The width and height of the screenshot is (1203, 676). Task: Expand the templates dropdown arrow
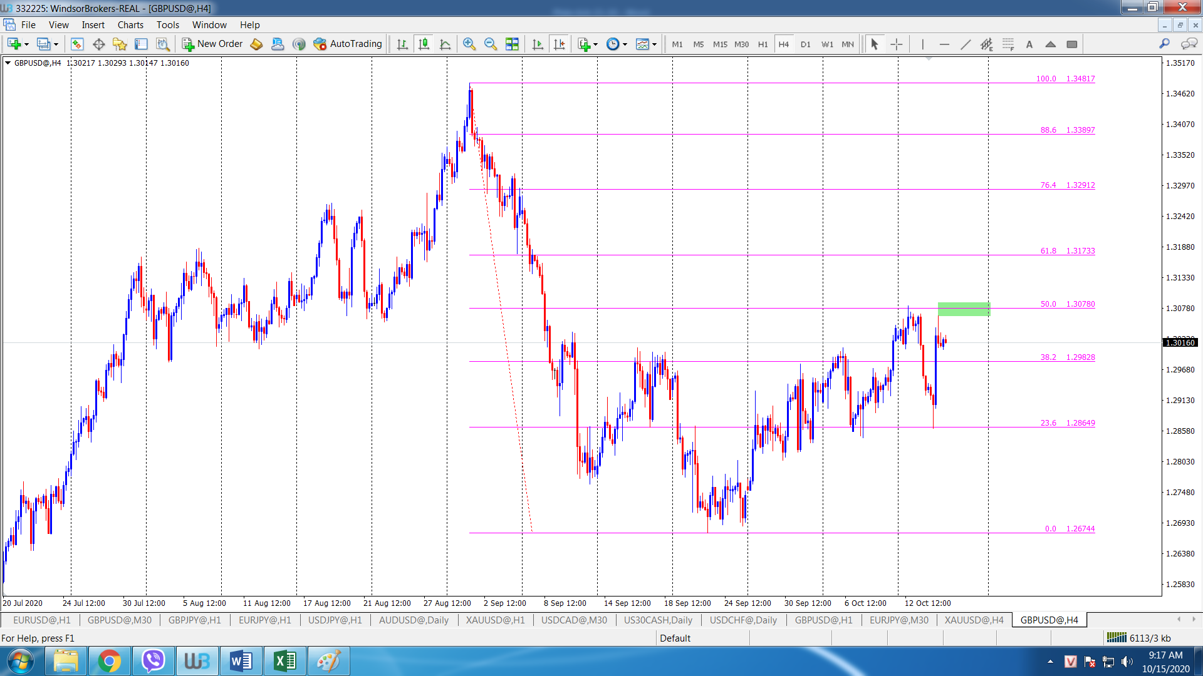(x=654, y=44)
